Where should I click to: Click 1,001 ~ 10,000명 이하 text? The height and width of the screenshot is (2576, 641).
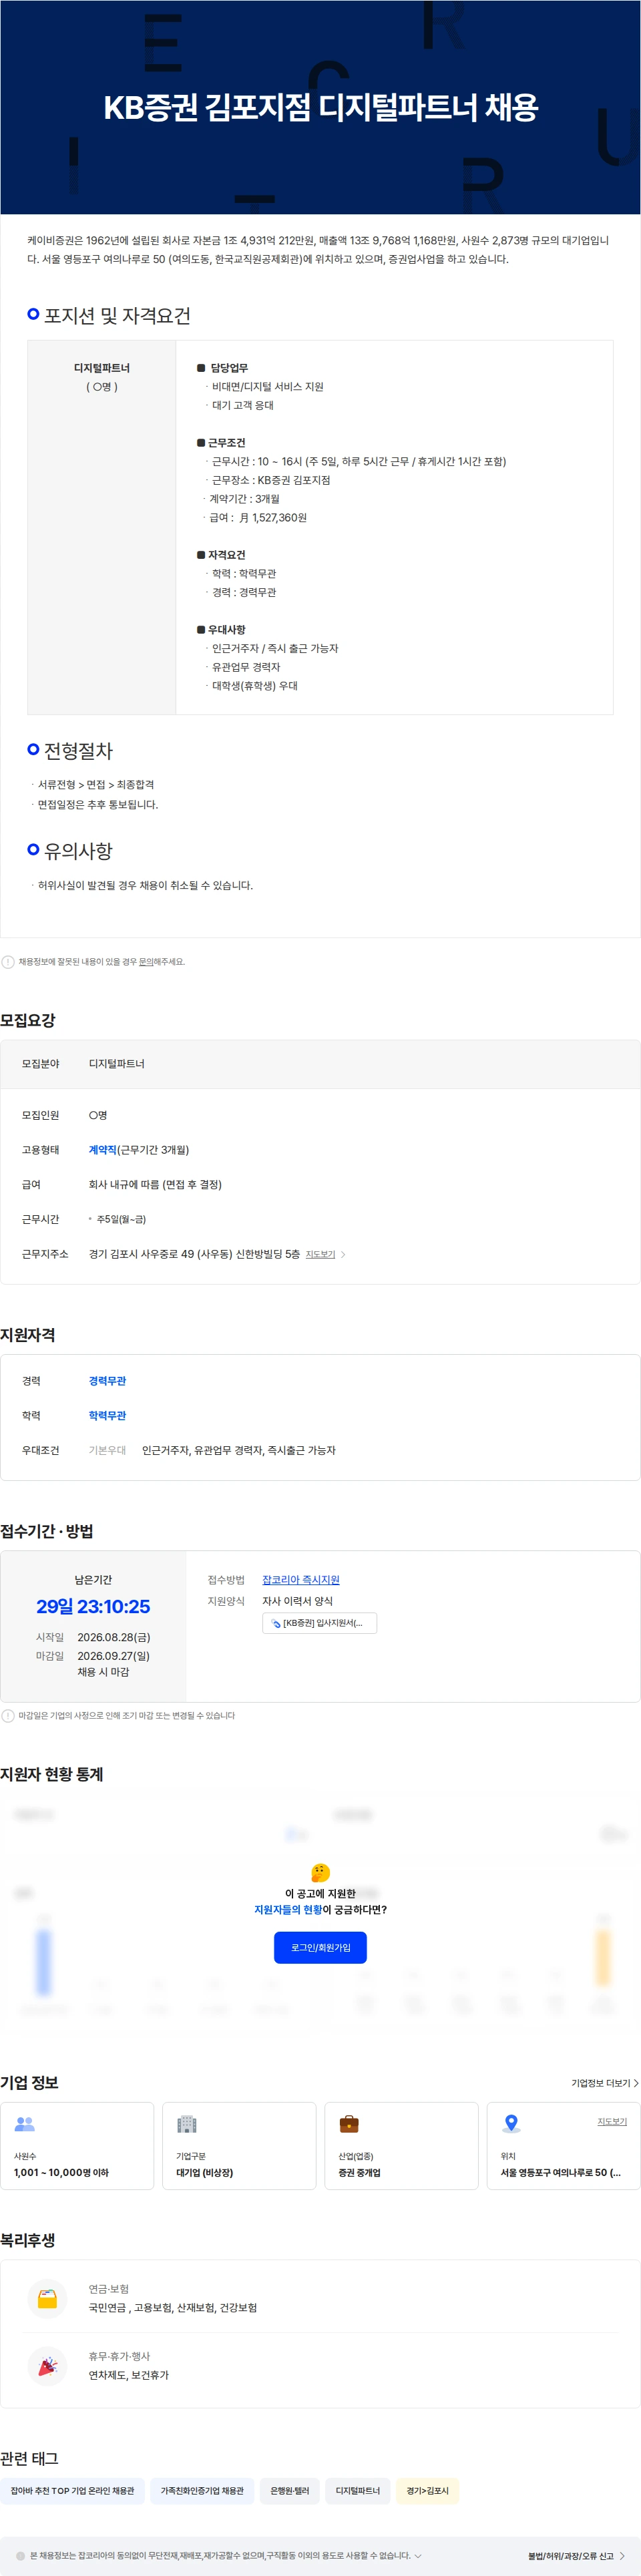[x=61, y=2172]
